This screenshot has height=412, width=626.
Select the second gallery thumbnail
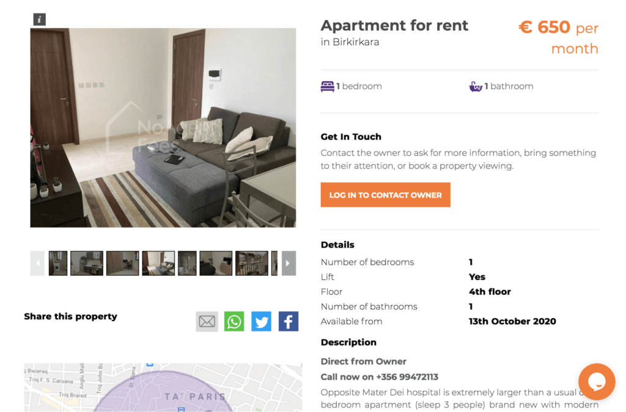pos(87,263)
